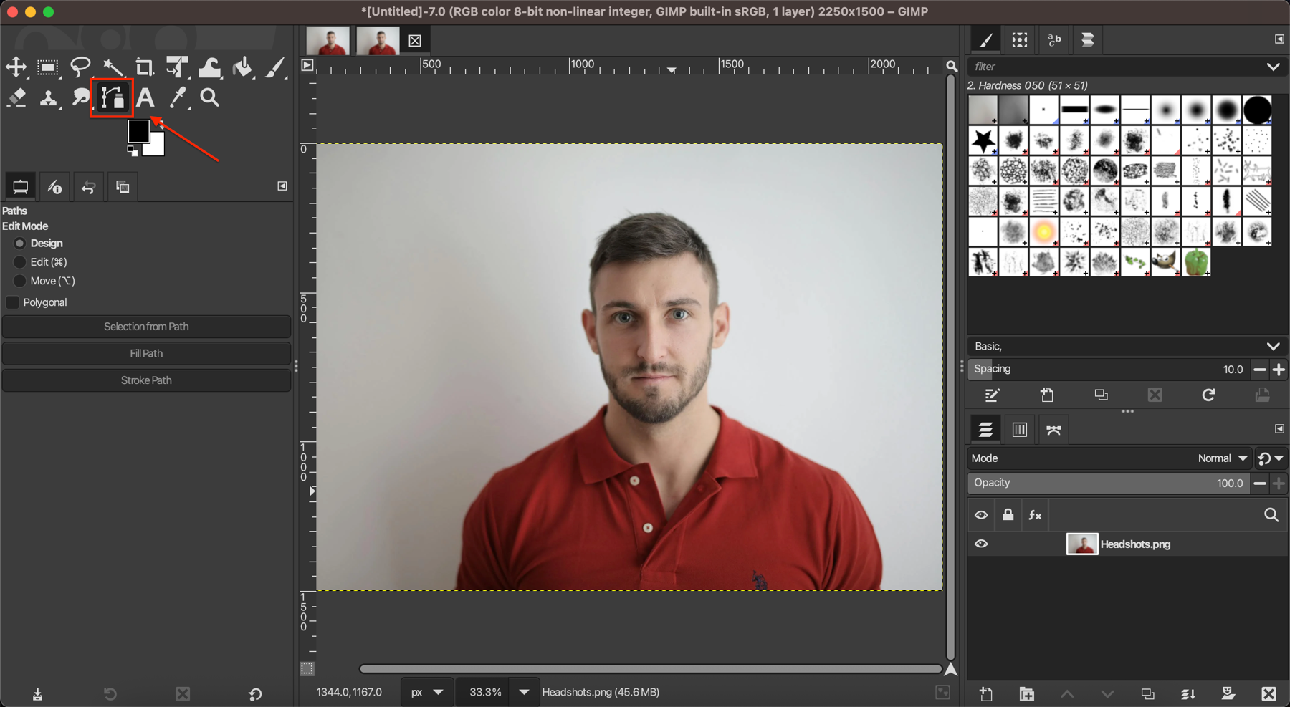Create a new layer in Layers panel
The image size is (1290, 707).
pos(986,693)
